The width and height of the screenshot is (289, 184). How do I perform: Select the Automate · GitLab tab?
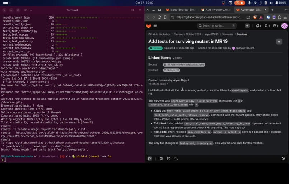[249, 10]
